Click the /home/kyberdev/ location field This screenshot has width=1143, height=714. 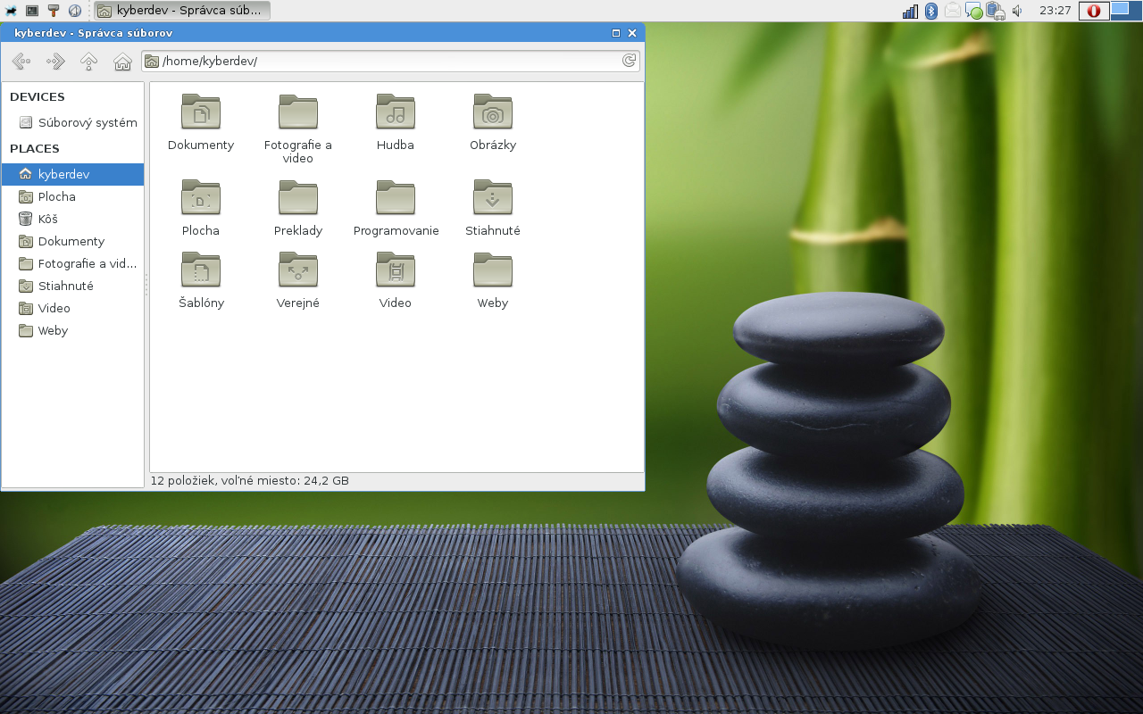pos(391,61)
